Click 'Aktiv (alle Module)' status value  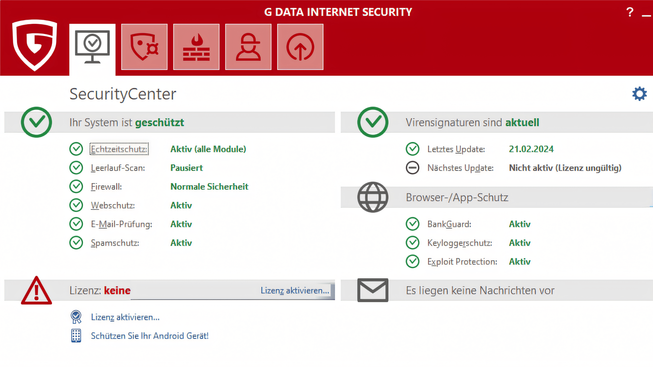208,149
